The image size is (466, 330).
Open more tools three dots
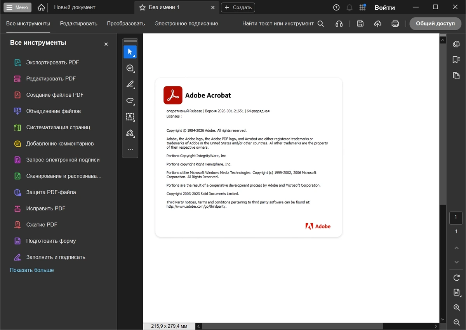[130, 149]
